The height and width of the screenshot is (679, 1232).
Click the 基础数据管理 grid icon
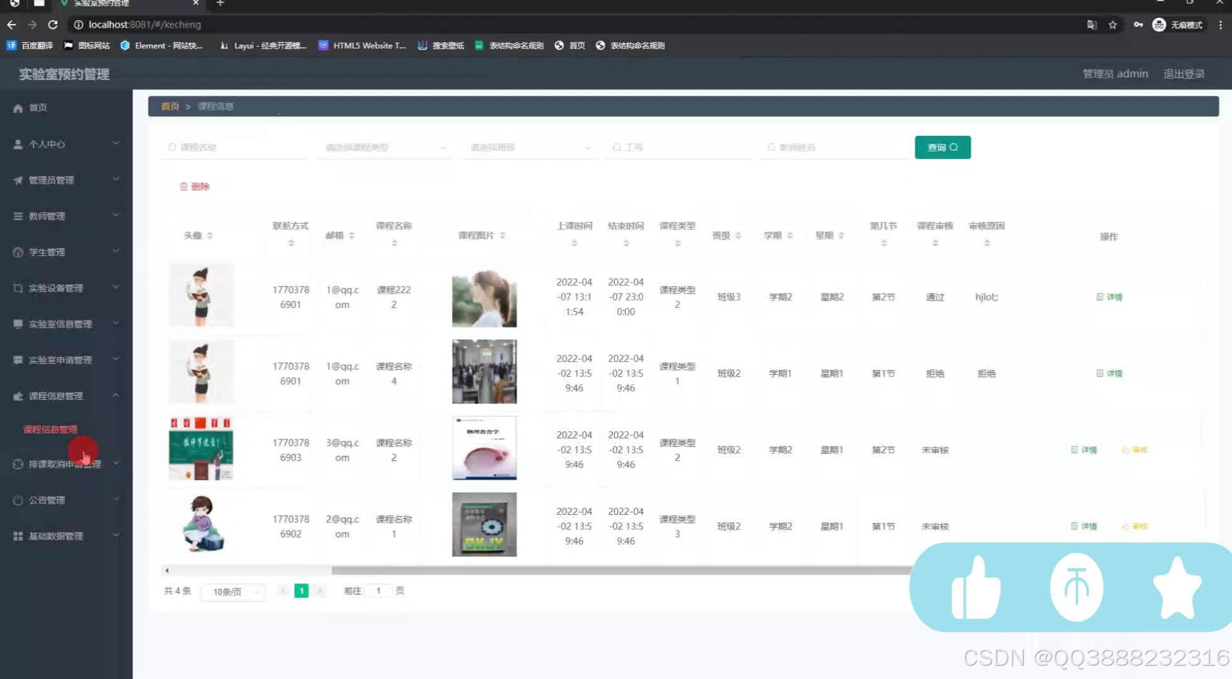(18, 536)
